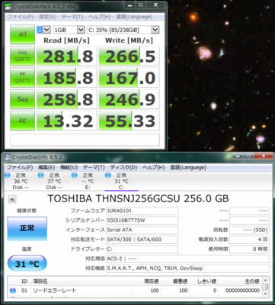Screen dimensions: 275x305
Task: Open the test count dropdown showing 3
Action: 43,30
